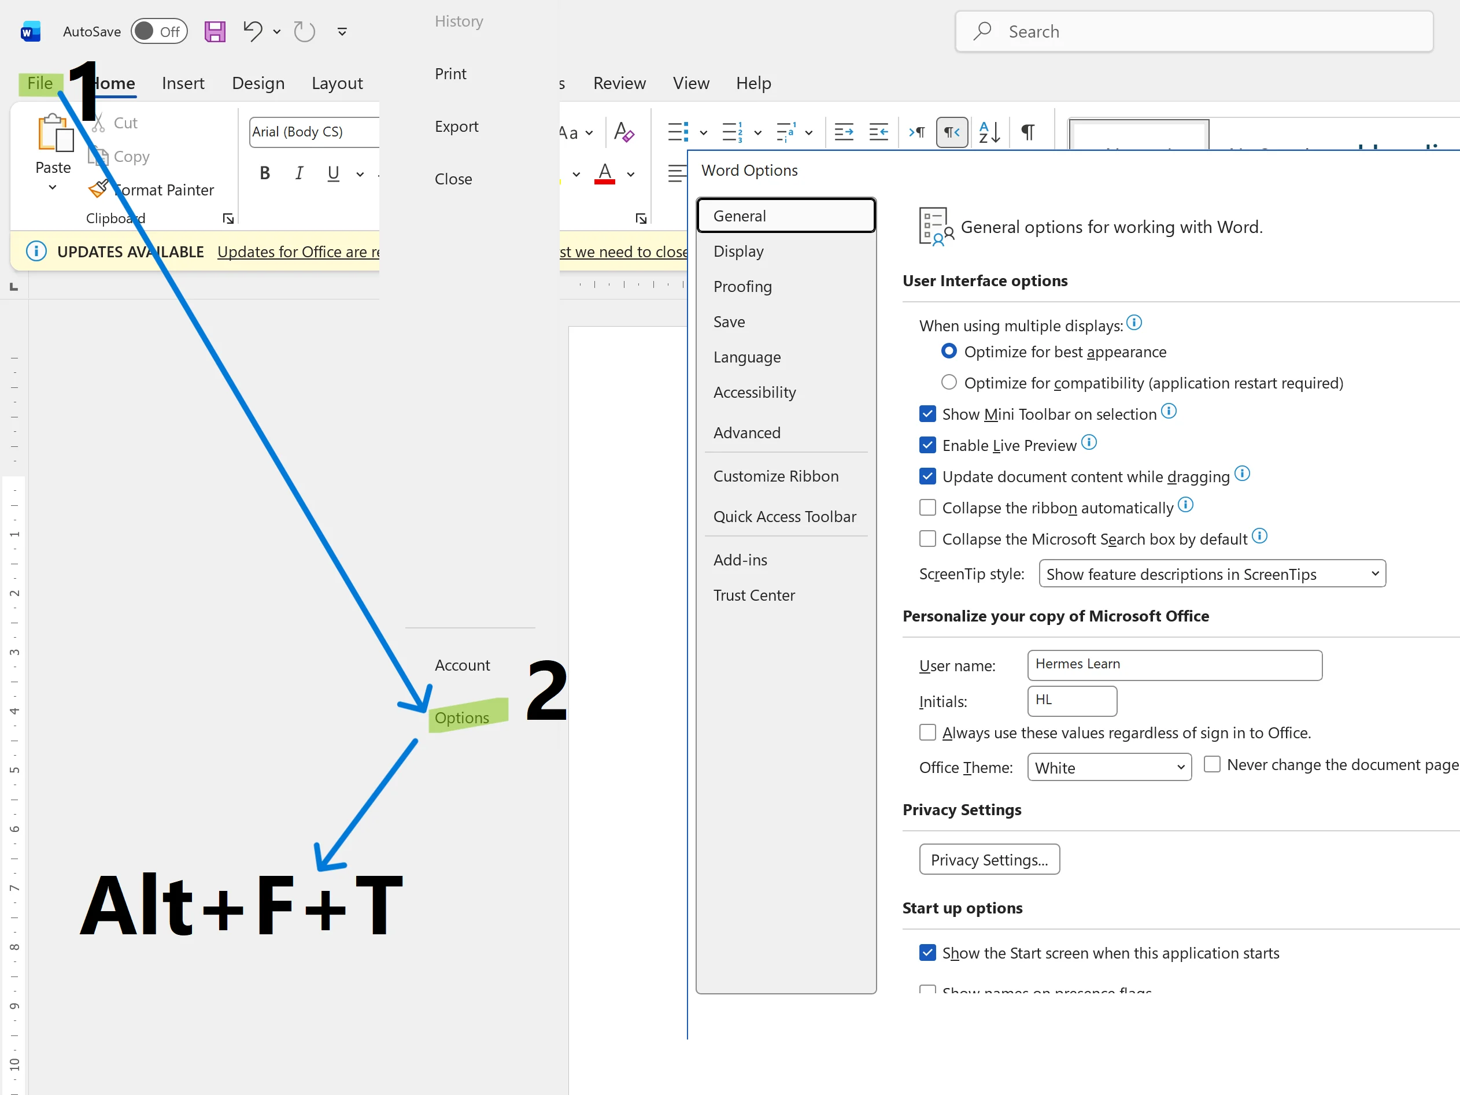Screen dimensions: 1460x1095
Task: Toggle the AutoSave switch
Action: (159, 31)
